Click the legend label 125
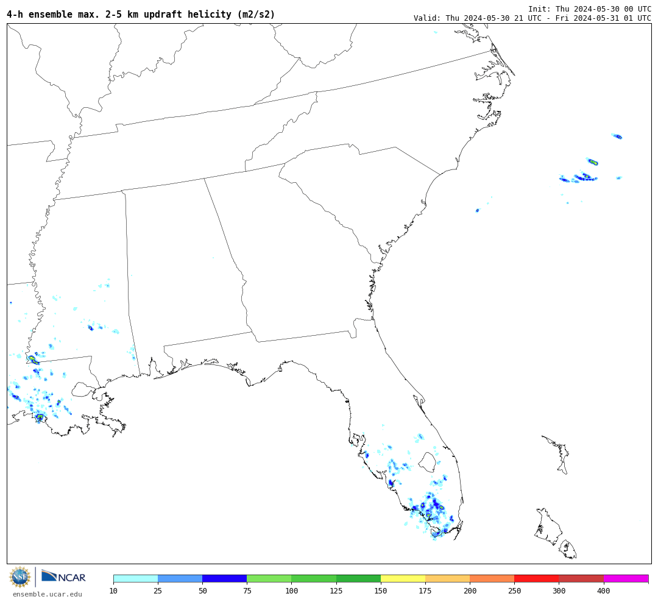The width and height of the screenshot is (658, 602). (x=336, y=590)
